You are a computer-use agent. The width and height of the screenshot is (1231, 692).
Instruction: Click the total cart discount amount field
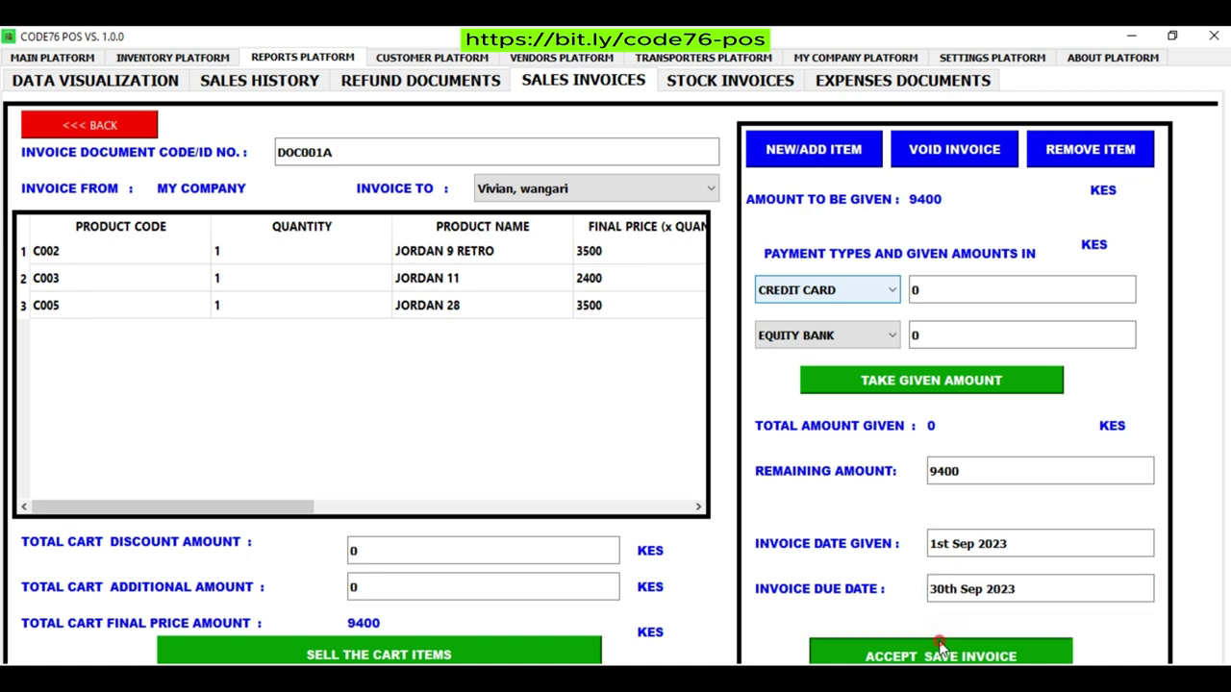click(484, 551)
